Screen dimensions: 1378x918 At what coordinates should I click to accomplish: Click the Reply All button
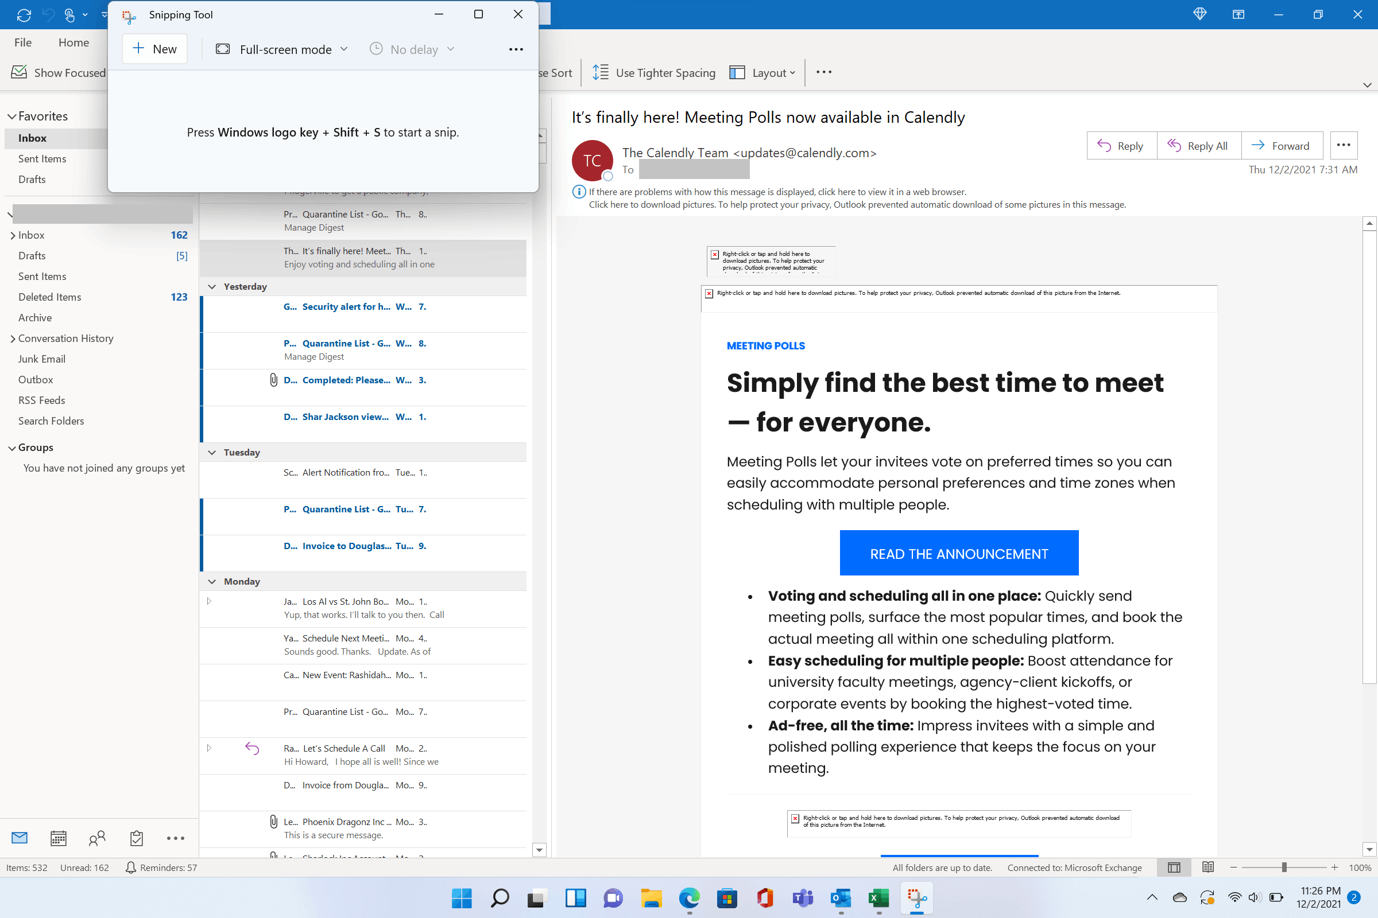point(1198,145)
